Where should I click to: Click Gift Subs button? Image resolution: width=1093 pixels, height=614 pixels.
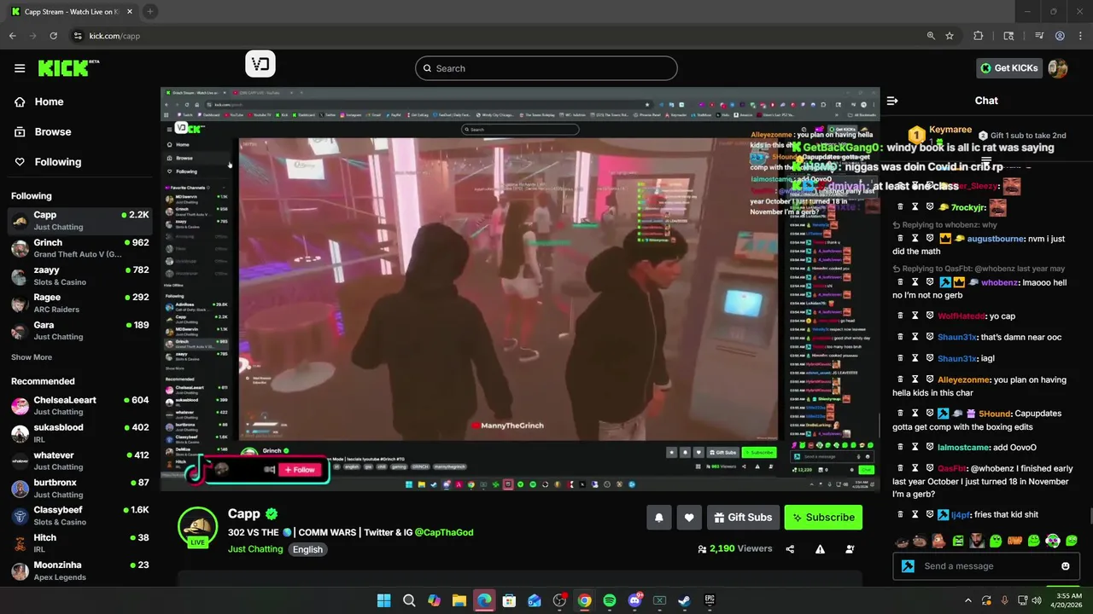pos(742,517)
